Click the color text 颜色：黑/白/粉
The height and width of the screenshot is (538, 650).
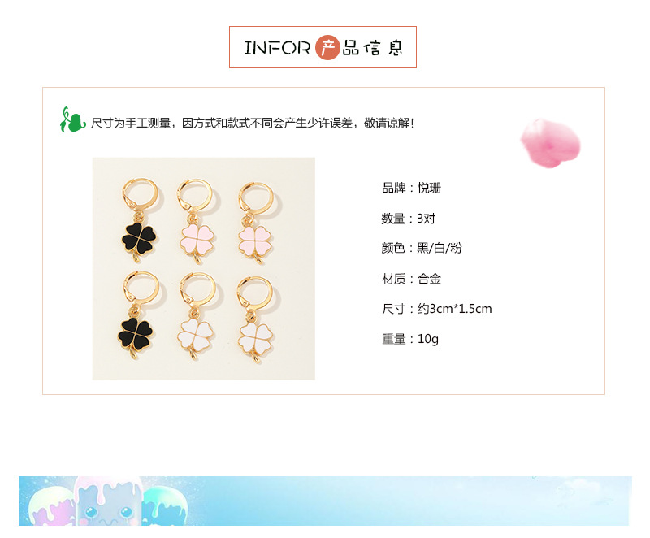pyautogui.click(x=422, y=248)
